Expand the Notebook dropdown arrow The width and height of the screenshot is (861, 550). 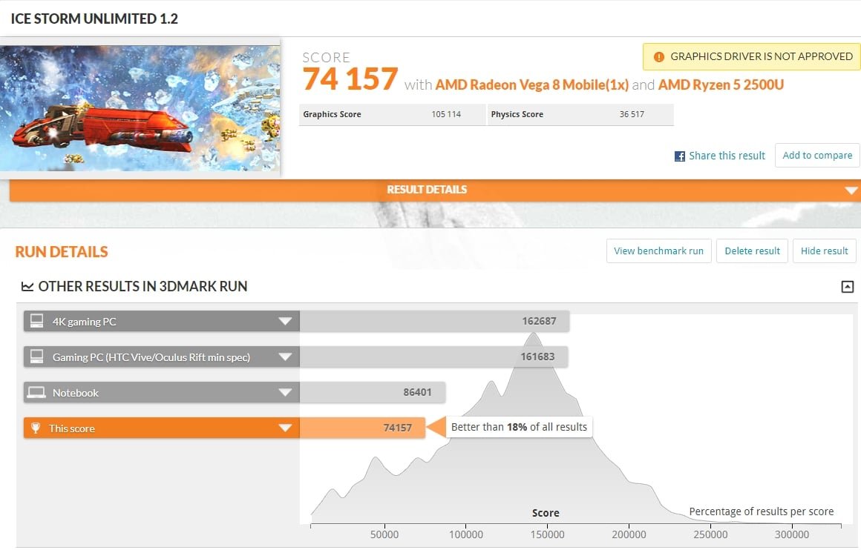pyautogui.click(x=285, y=393)
